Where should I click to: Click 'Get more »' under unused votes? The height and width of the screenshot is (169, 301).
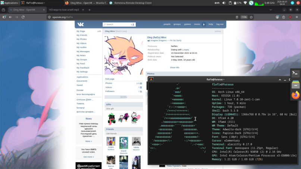[x=88, y=157]
